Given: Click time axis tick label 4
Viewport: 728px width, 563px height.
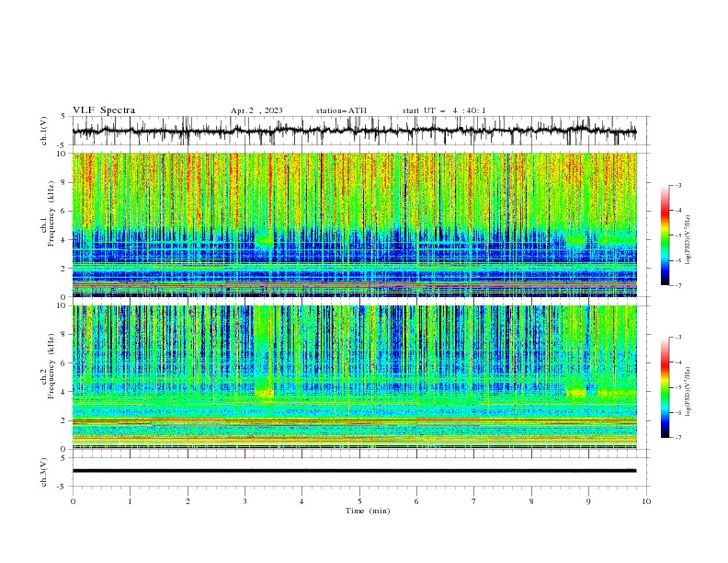Looking at the screenshot, I should 301,501.
